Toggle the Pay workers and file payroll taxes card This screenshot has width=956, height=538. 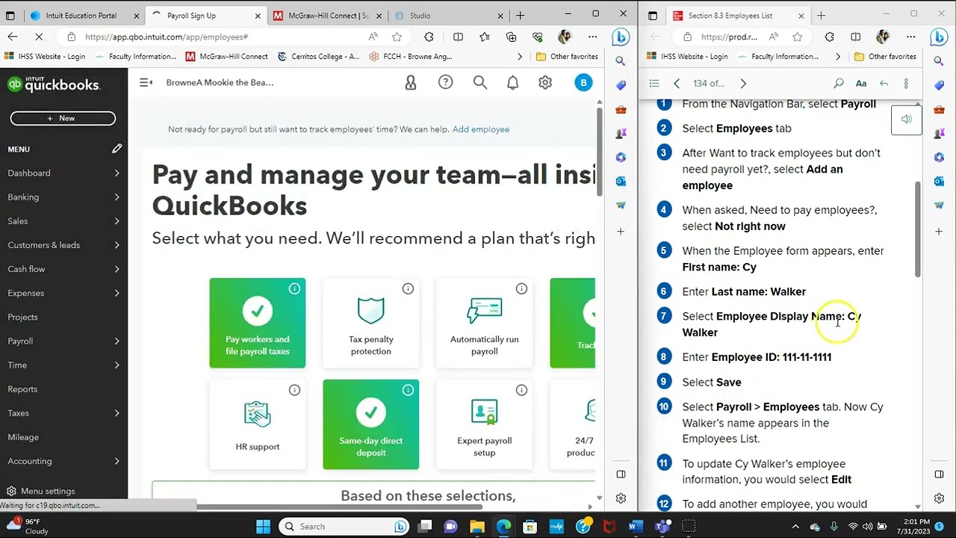pyautogui.click(x=258, y=323)
